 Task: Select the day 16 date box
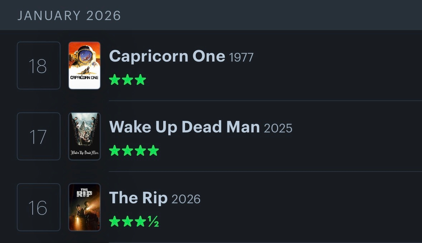coord(38,207)
